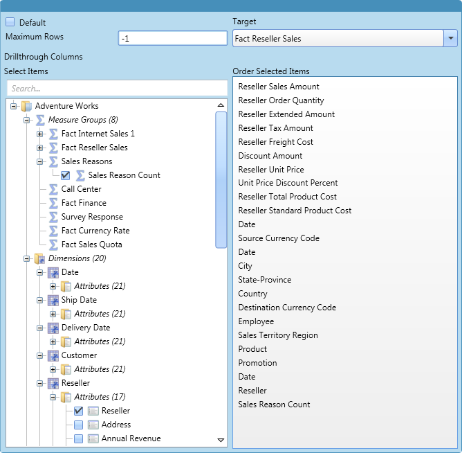Select Employee in ordered list
This screenshot has height=453, width=462.
tap(256, 321)
